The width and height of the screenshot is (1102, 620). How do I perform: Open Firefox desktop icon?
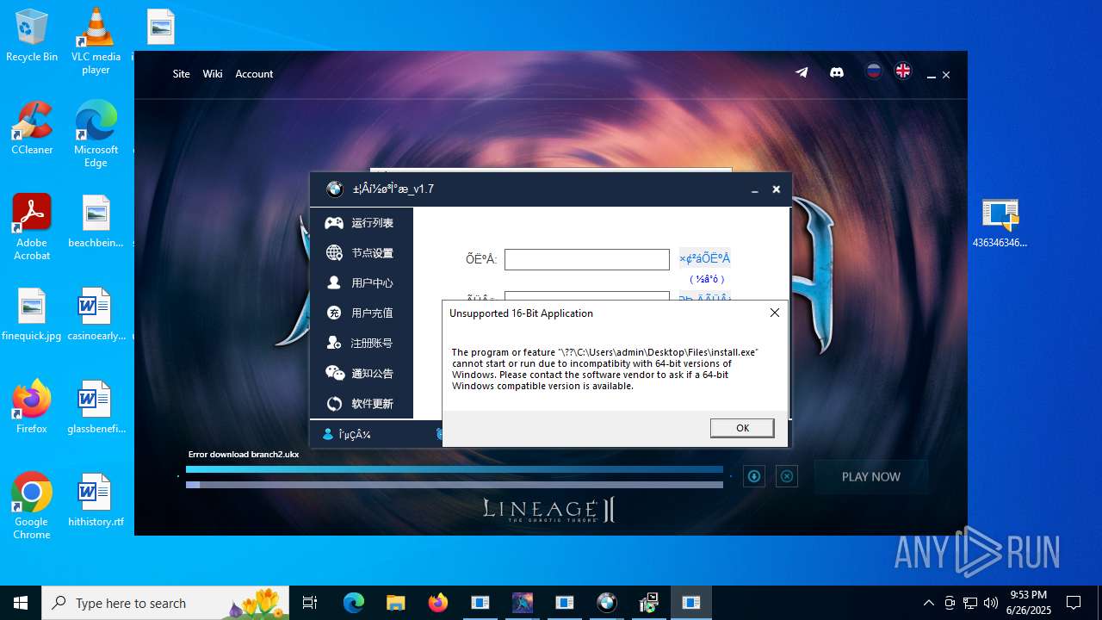[x=32, y=407]
